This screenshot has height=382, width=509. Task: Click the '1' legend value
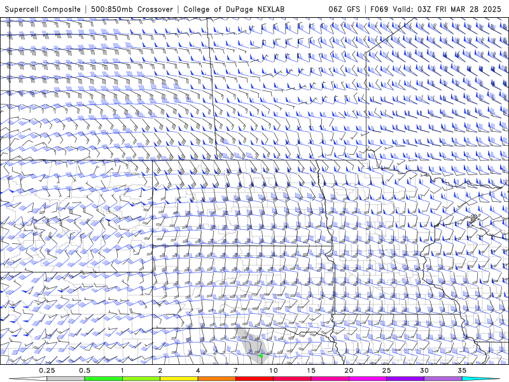122,371
